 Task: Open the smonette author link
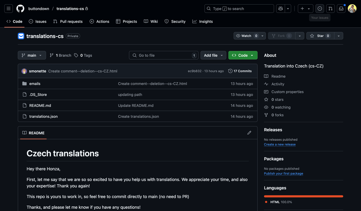pos(37,71)
